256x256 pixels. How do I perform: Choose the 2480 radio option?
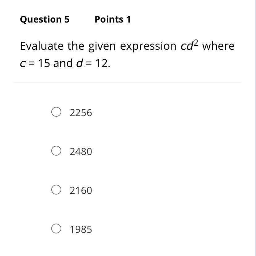pyautogui.click(x=56, y=151)
